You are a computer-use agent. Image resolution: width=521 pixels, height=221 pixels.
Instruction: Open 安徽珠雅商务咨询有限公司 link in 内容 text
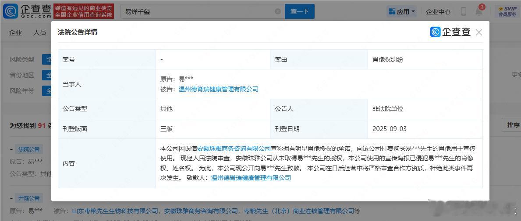(x=234, y=148)
